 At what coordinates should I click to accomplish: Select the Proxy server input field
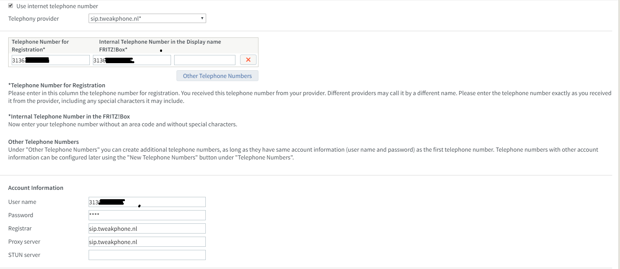pyautogui.click(x=147, y=242)
